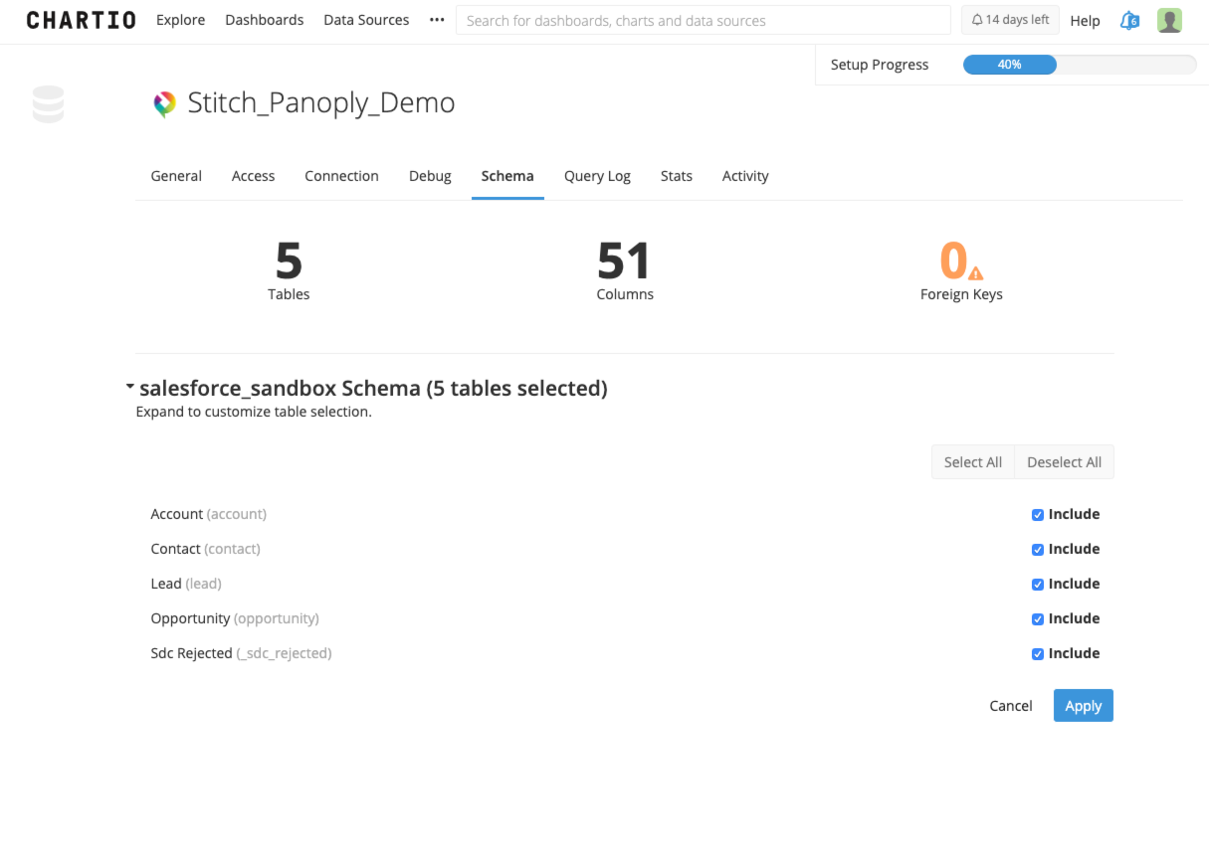Open the Explore menu
1209x861 pixels.
click(180, 20)
